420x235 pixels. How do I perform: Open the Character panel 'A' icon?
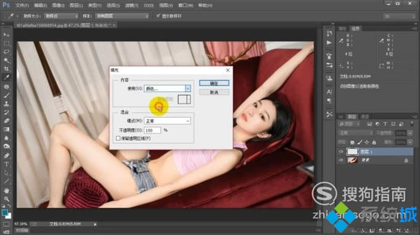(x=329, y=92)
